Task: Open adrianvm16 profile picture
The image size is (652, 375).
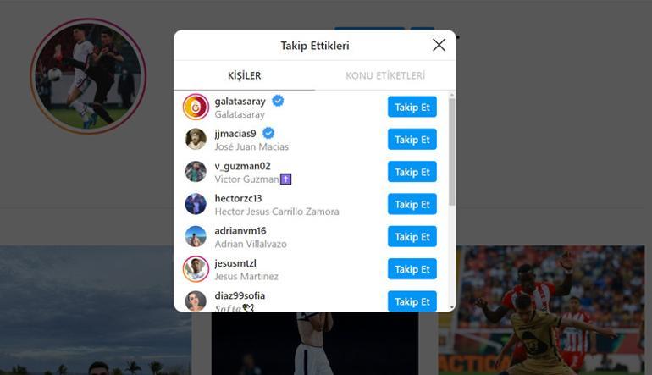Action: pos(196,236)
